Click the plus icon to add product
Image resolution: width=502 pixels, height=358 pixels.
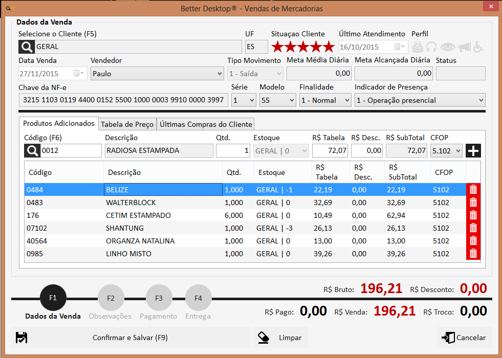(473, 151)
